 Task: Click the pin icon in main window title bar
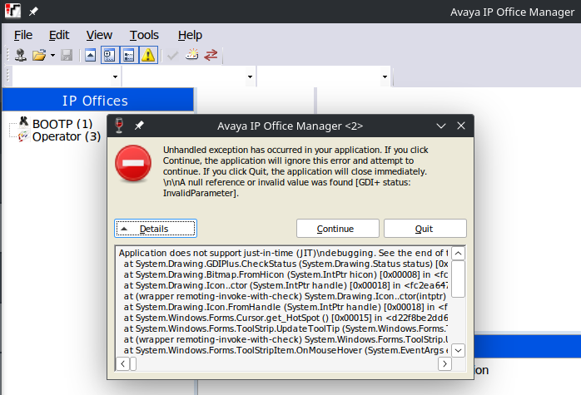pos(33,12)
